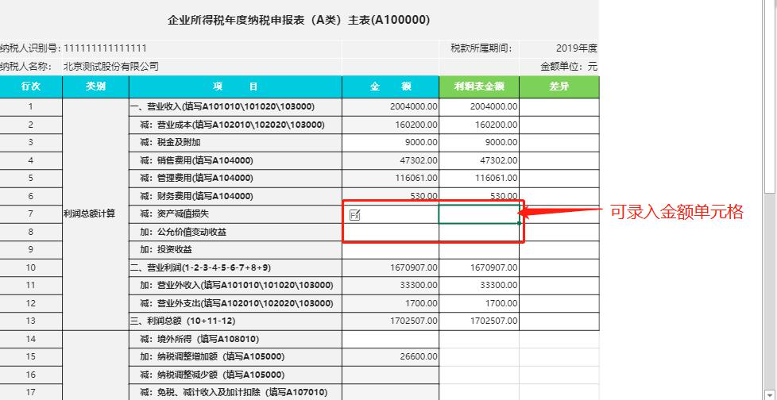Click the taxpayer ID 111111111111111
The width and height of the screenshot is (777, 400).
click(105, 48)
